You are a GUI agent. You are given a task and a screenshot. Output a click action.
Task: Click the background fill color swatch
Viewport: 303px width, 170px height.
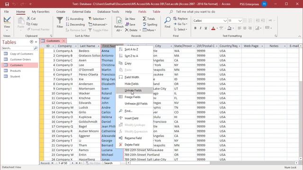[x=229, y=28]
